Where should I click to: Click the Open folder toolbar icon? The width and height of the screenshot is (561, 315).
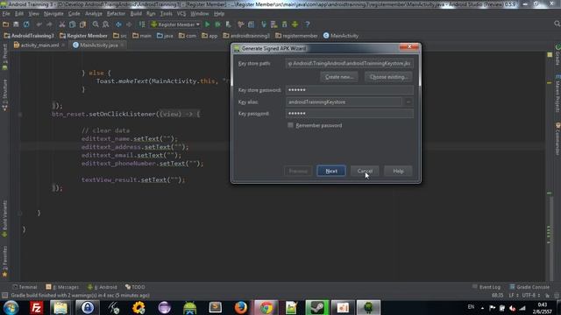pos(5,24)
